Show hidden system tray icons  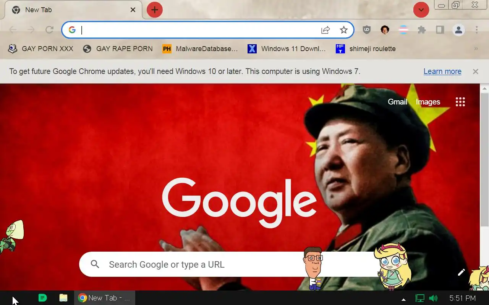403,299
